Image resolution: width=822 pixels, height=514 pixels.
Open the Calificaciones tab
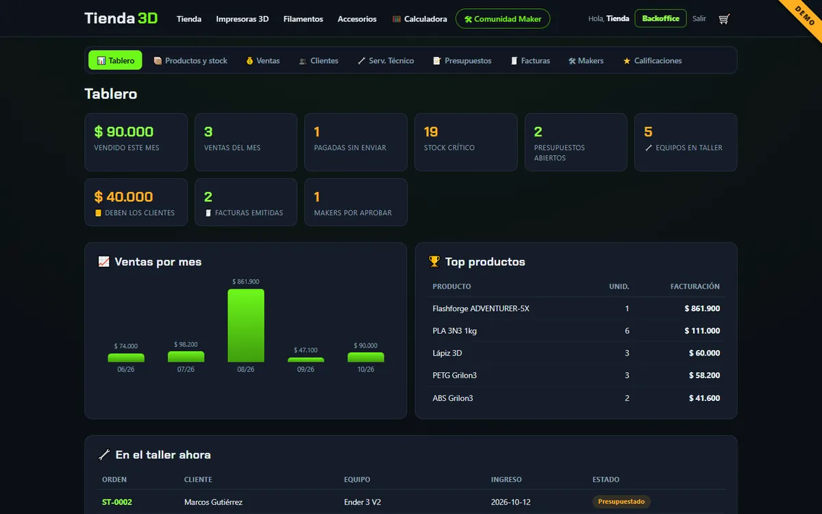[652, 60]
